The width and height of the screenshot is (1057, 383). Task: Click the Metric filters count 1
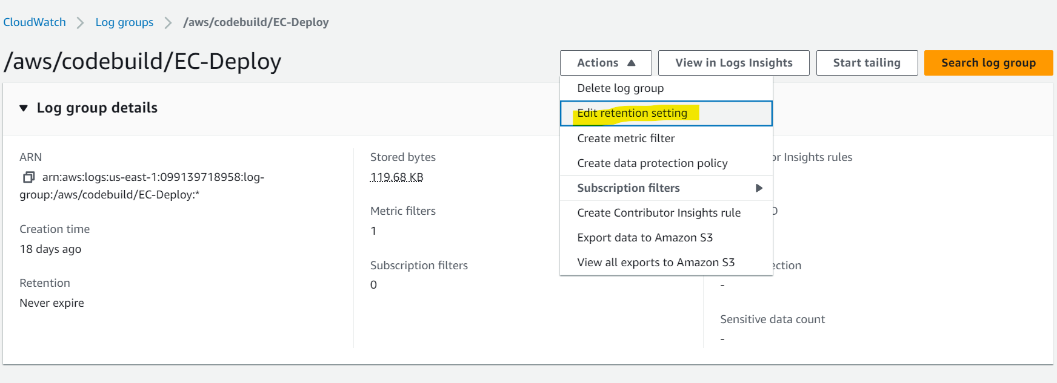[x=373, y=231]
